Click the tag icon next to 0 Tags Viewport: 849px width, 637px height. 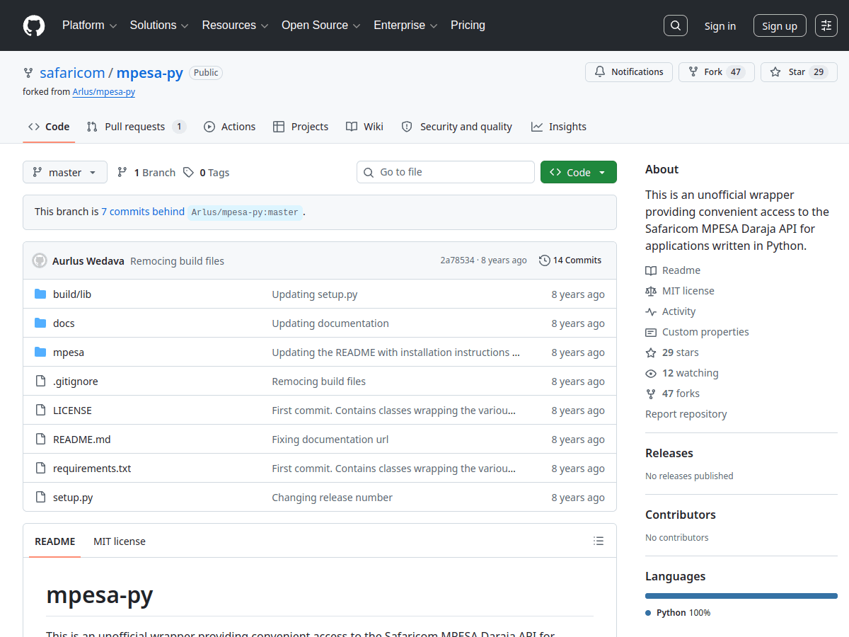pos(188,172)
